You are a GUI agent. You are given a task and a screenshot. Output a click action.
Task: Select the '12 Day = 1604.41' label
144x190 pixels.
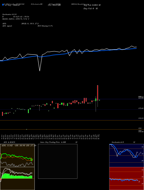click(x=12, y=5)
